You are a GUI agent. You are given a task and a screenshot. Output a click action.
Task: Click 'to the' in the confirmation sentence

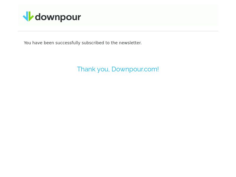click(112, 43)
